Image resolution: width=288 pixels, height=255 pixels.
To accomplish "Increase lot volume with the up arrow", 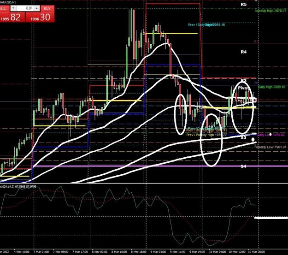I will tap(37, 8).
